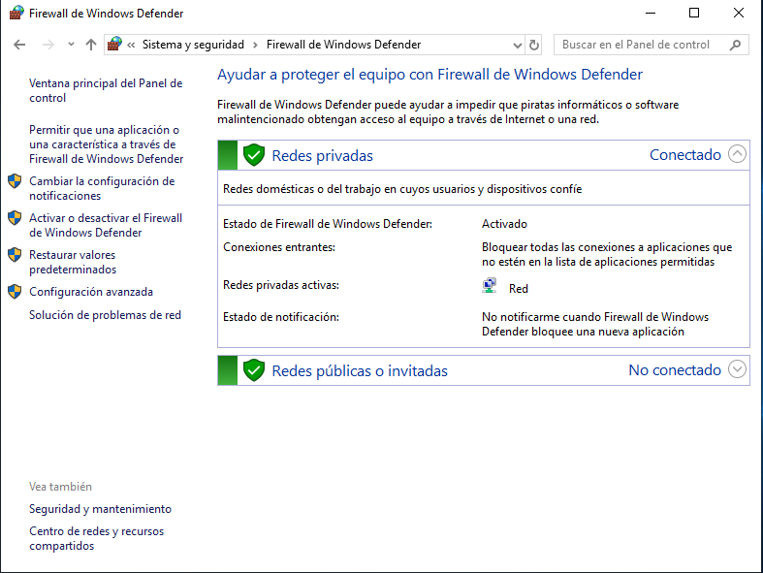Click the Redes privadas activas label
This screenshot has height=573, width=763.
(281, 285)
